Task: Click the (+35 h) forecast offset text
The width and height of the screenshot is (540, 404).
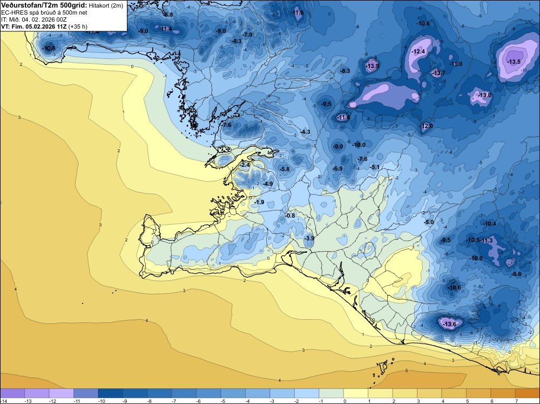Action: click(x=78, y=26)
